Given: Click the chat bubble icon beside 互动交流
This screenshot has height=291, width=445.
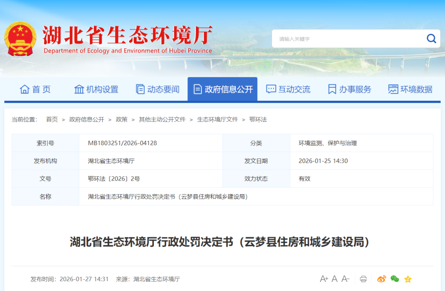Looking at the screenshot, I should coord(271,89).
